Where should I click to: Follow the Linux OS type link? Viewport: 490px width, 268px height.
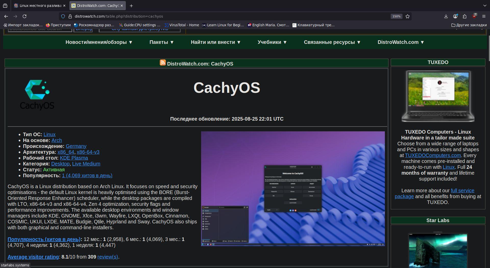(50, 134)
